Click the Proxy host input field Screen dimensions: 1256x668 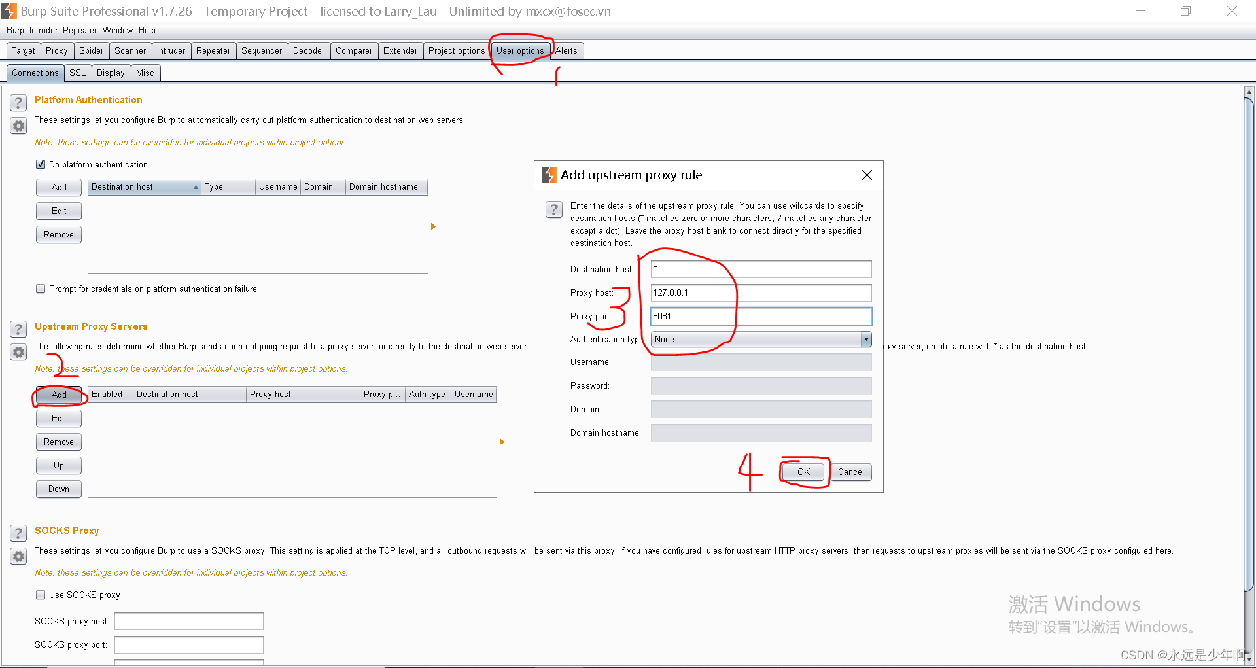pos(761,292)
